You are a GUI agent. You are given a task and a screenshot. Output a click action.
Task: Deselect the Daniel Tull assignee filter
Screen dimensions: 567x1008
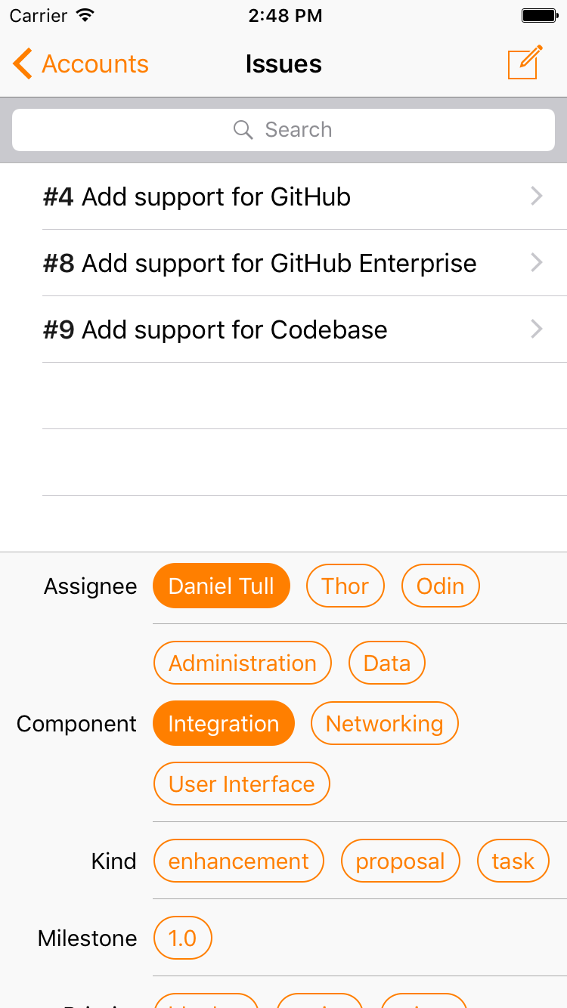click(x=221, y=586)
